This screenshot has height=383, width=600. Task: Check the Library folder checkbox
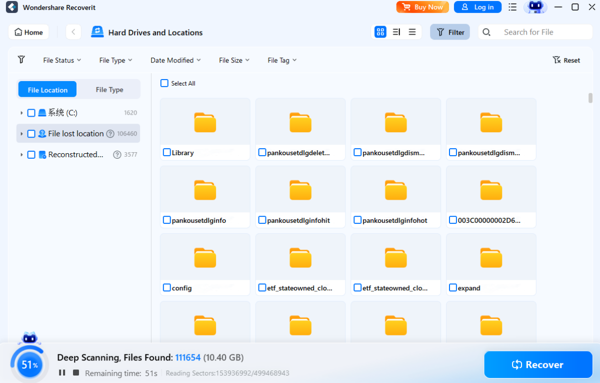click(x=166, y=152)
